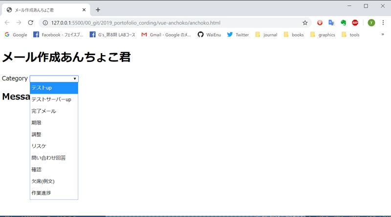Bookmark this page with the star icon

[305, 23]
